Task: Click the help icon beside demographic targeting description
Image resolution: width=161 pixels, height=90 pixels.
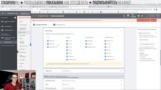Action: click(73, 34)
